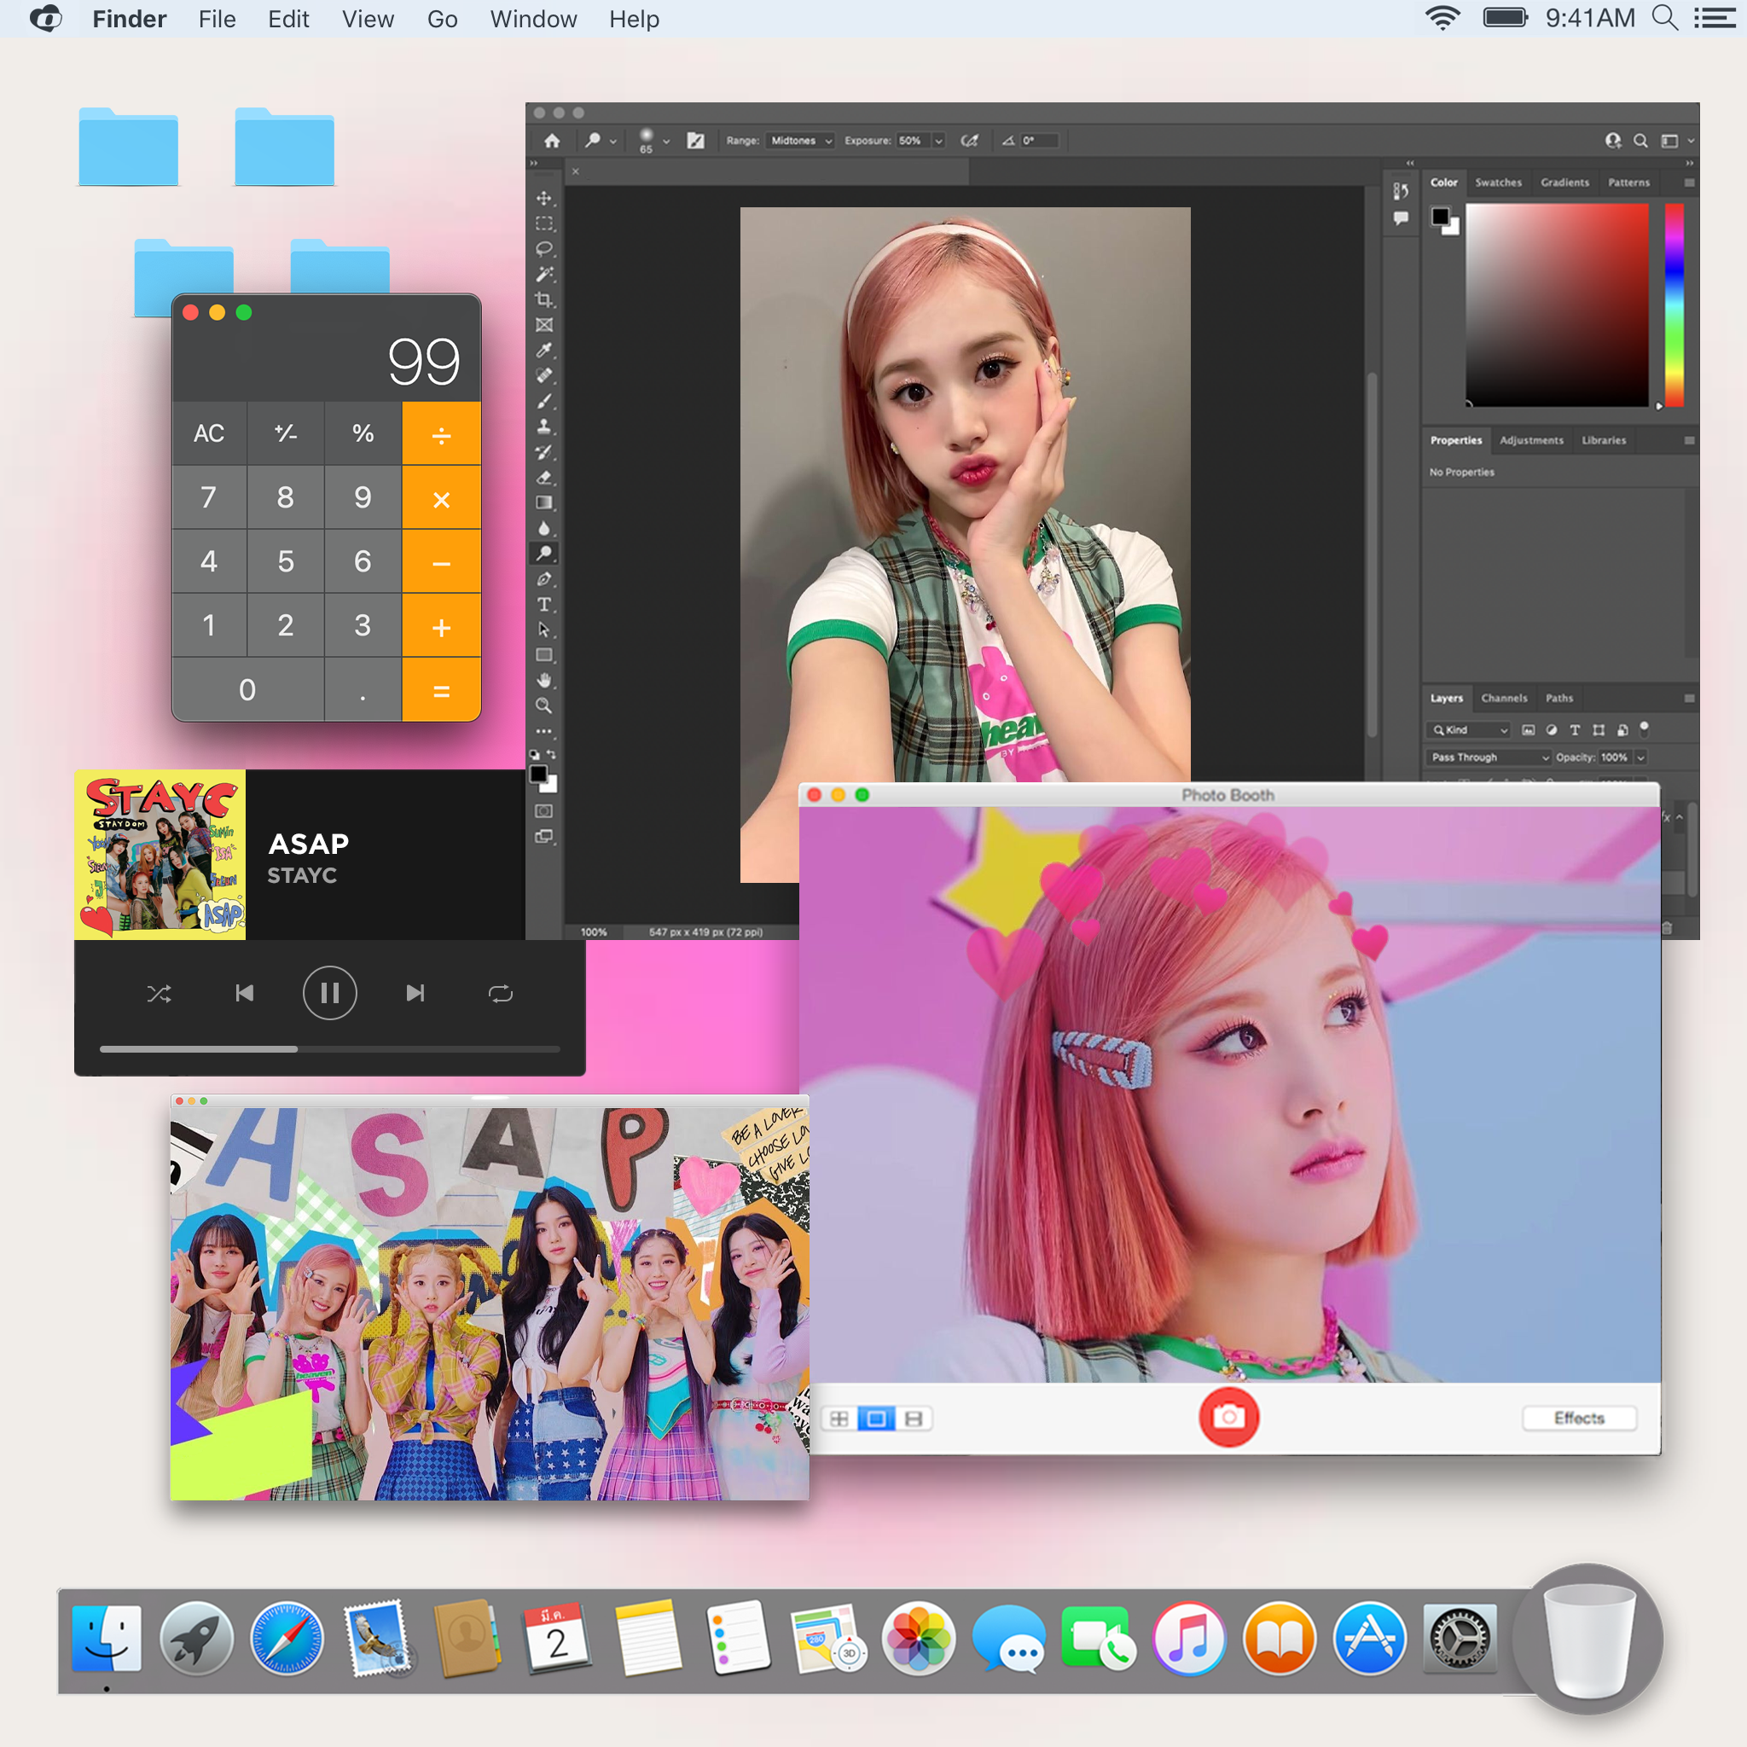Select the Clone Stamp tool
Screen dimensions: 1747x1747
point(543,426)
